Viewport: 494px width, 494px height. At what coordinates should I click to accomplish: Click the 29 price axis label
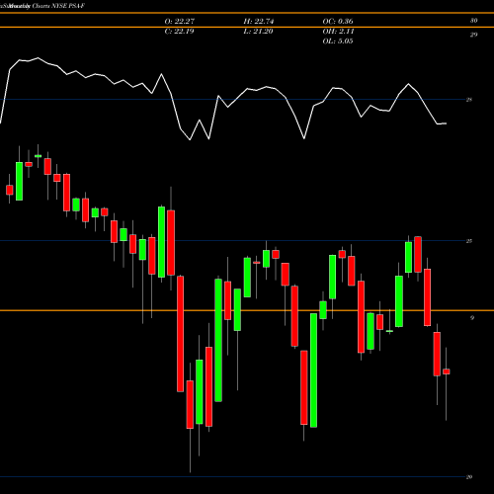coord(473,35)
